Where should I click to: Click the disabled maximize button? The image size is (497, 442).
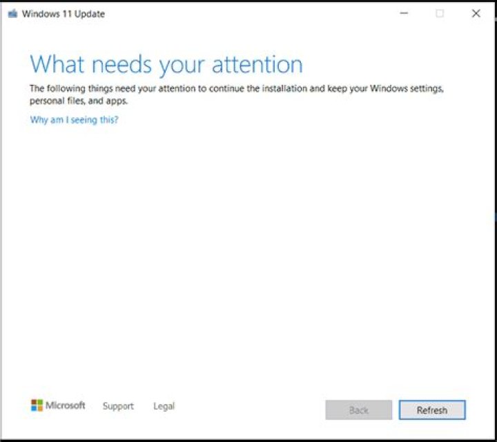pos(440,13)
